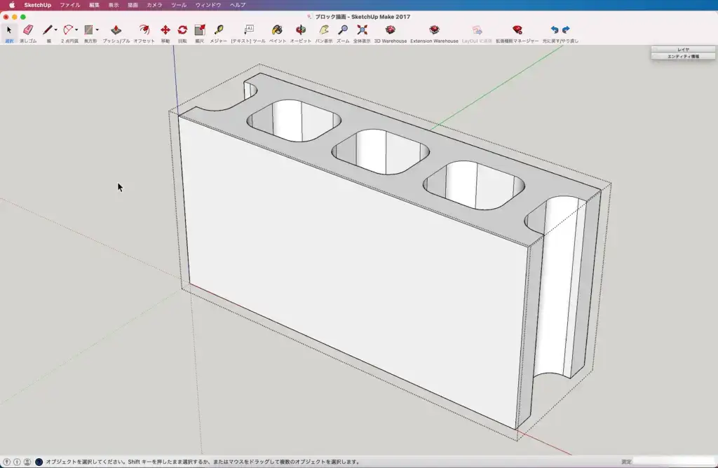Undo with the left blue arrow
Screen dimensions: 718x468
pyautogui.click(x=555, y=29)
